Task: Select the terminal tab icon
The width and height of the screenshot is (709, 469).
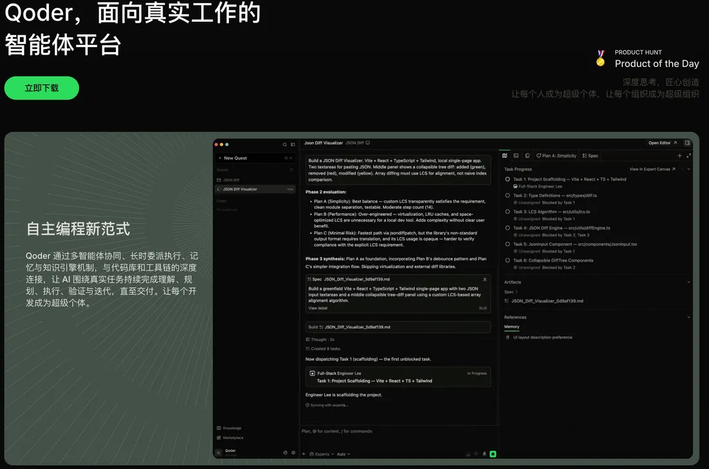Action: [516, 155]
